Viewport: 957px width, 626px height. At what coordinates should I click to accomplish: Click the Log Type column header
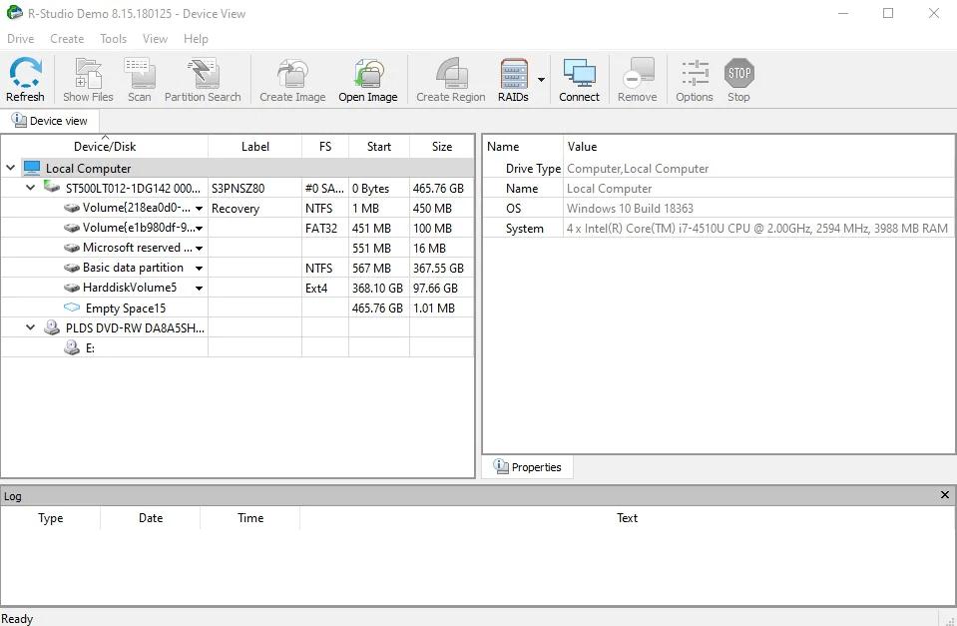click(x=50, y=518)
